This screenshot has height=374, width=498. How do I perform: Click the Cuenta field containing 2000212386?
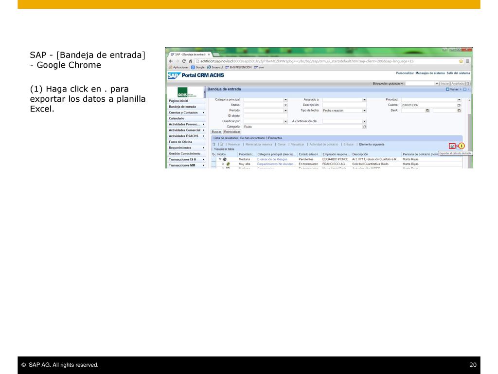click(429, 105)
